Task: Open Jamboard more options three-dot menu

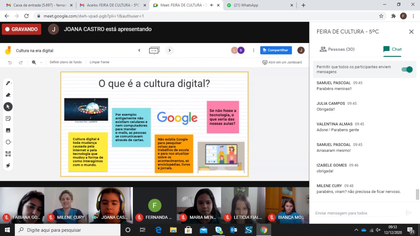Action: coord(254,50)
